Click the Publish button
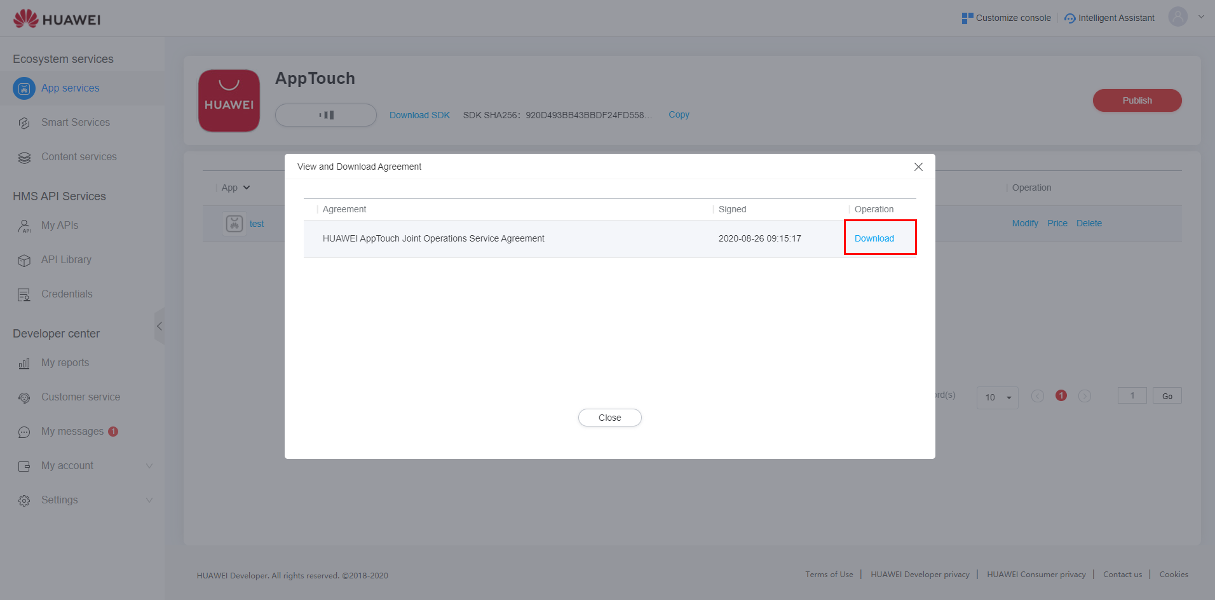1215x600 pixels. [x=1137, y=100]
